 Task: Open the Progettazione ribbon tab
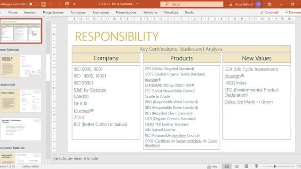pyautogui.click(x=53, y=12)
